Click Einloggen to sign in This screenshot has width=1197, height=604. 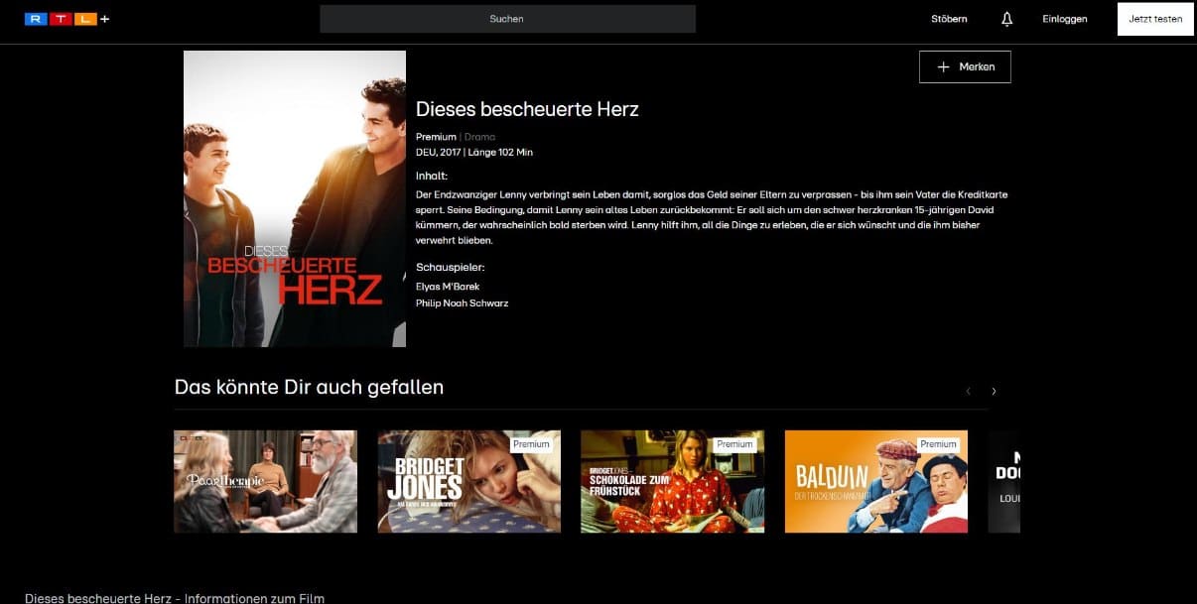point(1064,19)
